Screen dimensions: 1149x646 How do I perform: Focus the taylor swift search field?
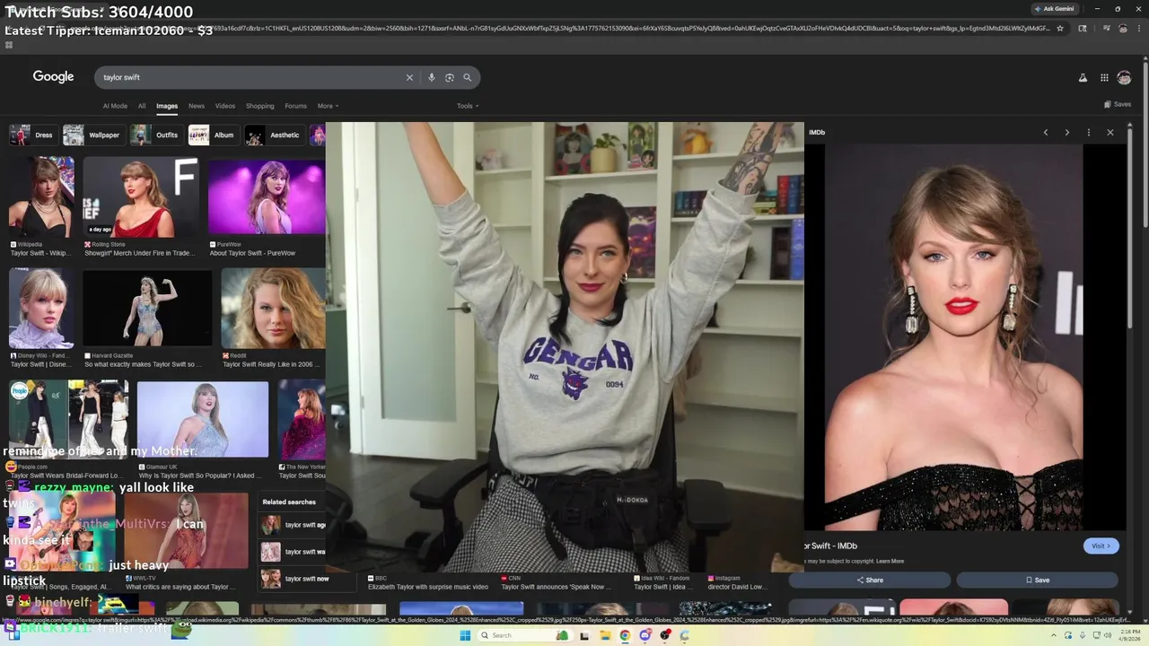pos(251,77)
